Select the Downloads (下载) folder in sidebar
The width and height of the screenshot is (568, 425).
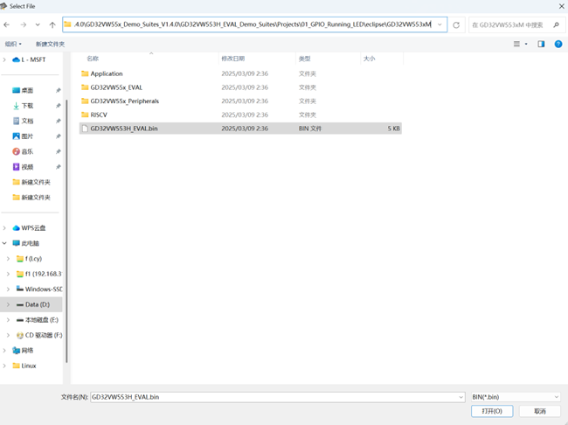click(27, 105)
